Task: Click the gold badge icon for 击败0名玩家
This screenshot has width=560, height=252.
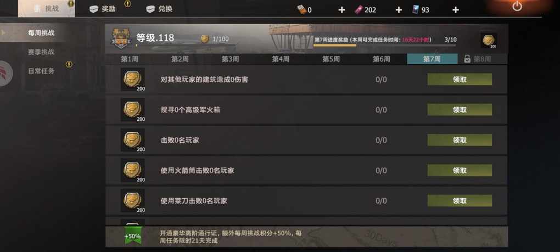Action: 132,140
